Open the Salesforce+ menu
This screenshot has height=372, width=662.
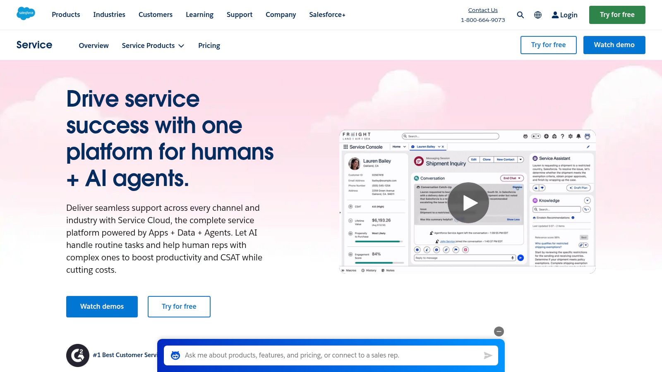327,14
